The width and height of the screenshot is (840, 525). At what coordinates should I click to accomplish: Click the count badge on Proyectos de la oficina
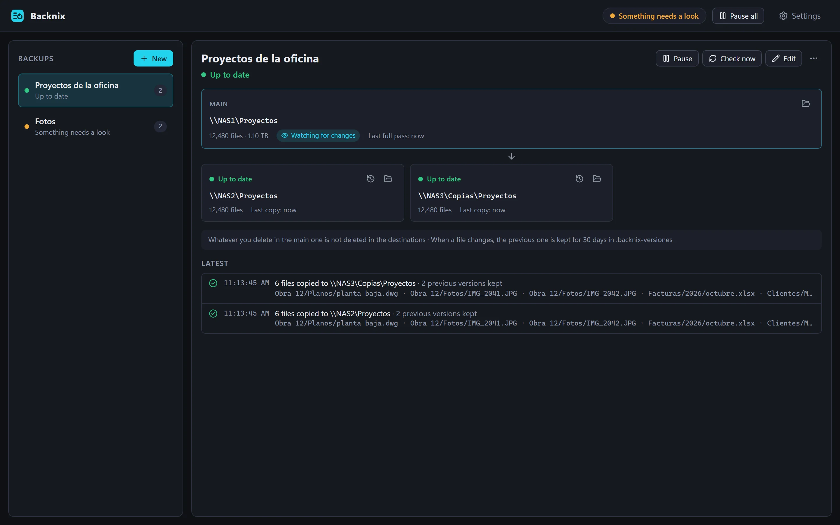[x=160, y=90]
